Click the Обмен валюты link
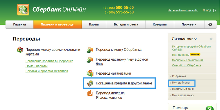The width and height of the screenshot is (220, 110). 36,66
